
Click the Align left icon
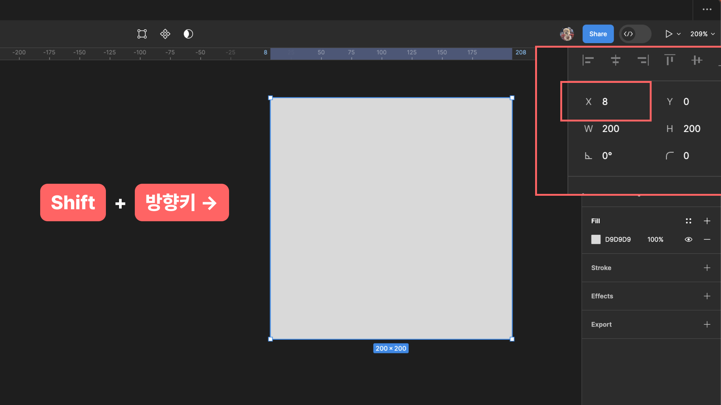click(x=588, y=60)
